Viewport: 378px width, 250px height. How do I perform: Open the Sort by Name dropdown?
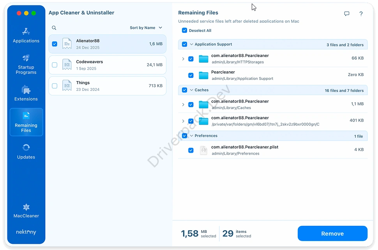[x=146, y=28]
